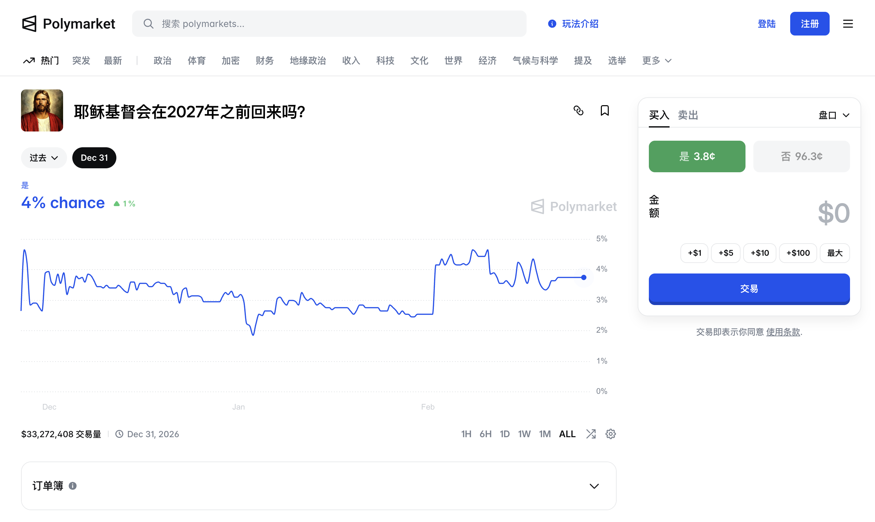875x522 pixels.
Task: Expand the 订单簿 order book section
Action: tap(594, 486)
